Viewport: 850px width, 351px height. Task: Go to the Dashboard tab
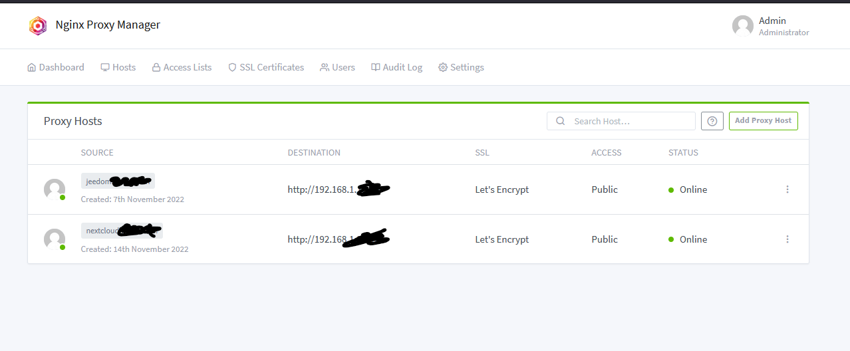tap(56, 67)
